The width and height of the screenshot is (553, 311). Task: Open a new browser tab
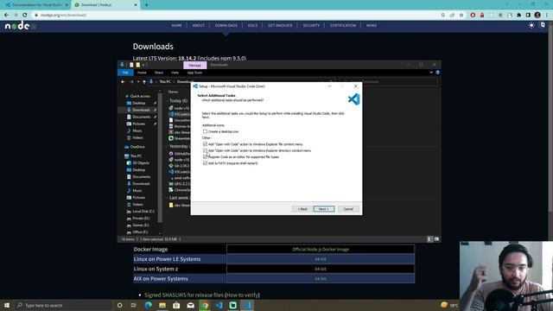pyautogui.click(x=146, y=5)
